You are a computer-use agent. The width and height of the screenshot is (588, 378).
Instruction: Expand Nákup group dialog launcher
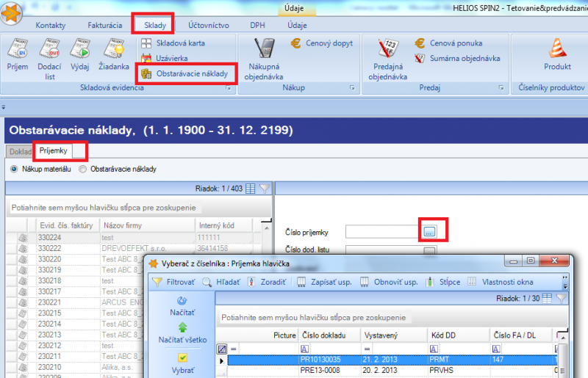click(352, 88)
